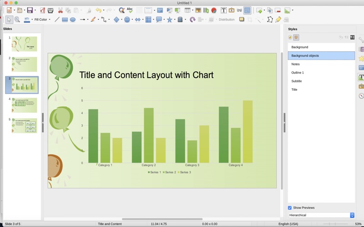Insert a table icon
This screenshot has height=227, width=364.
187,10
